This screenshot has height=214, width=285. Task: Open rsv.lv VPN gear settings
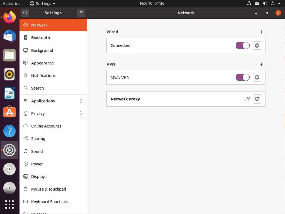pyautogui.click(x=257, y=77)
